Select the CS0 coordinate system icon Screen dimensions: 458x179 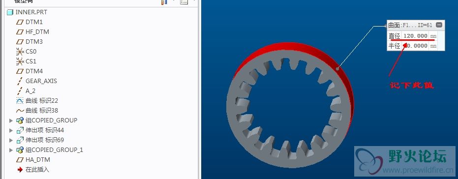20,52
